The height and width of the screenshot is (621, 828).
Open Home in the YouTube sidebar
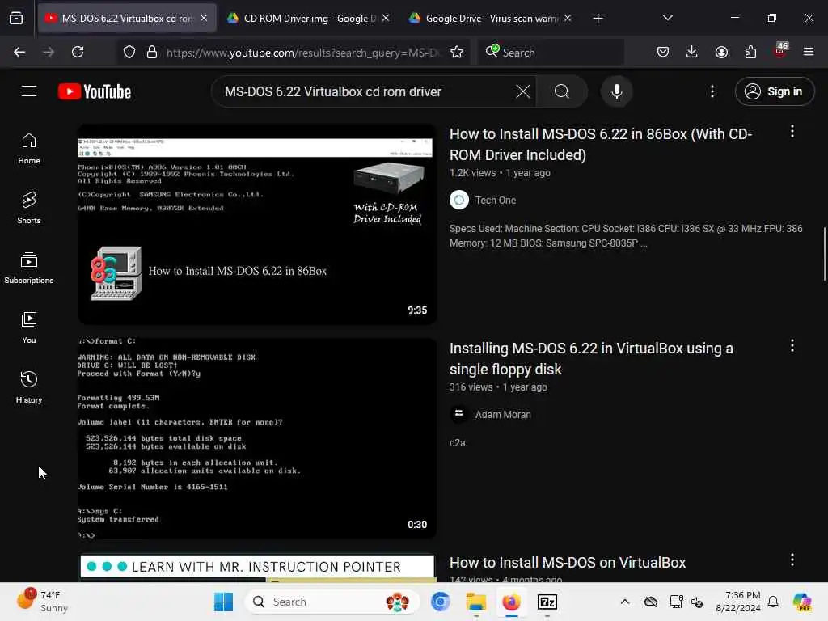pos(29,149)
